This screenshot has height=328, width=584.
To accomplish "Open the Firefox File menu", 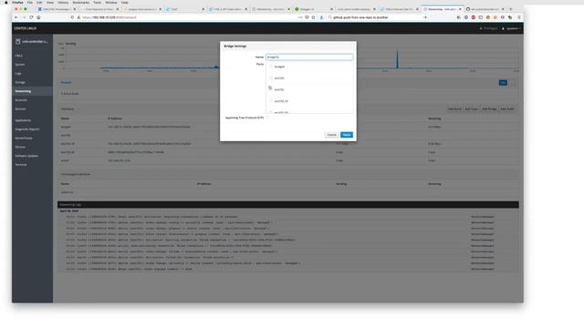I will (x=30, y=2).
